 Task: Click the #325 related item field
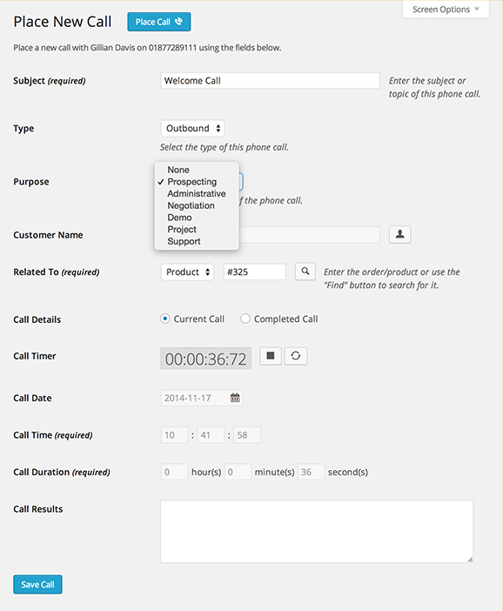tap(254, 272)
